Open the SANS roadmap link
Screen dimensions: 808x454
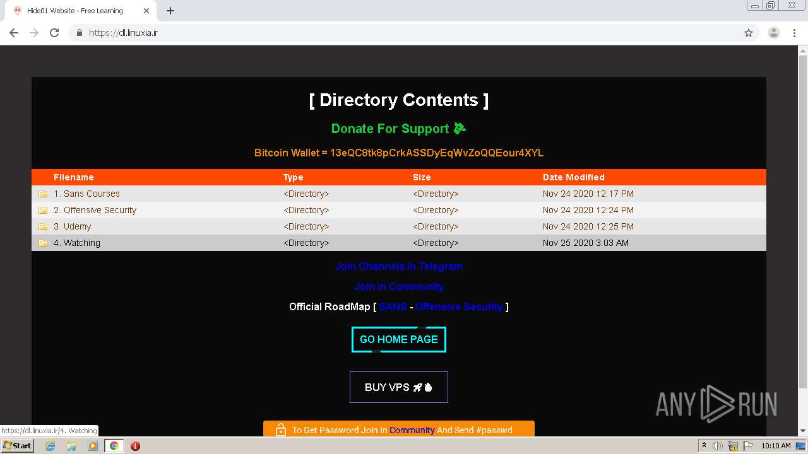point(393,306)
